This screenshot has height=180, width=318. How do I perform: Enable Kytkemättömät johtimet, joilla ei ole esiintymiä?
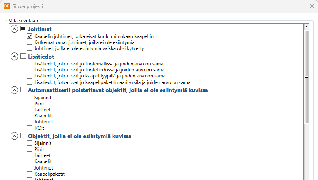[30, 42]
